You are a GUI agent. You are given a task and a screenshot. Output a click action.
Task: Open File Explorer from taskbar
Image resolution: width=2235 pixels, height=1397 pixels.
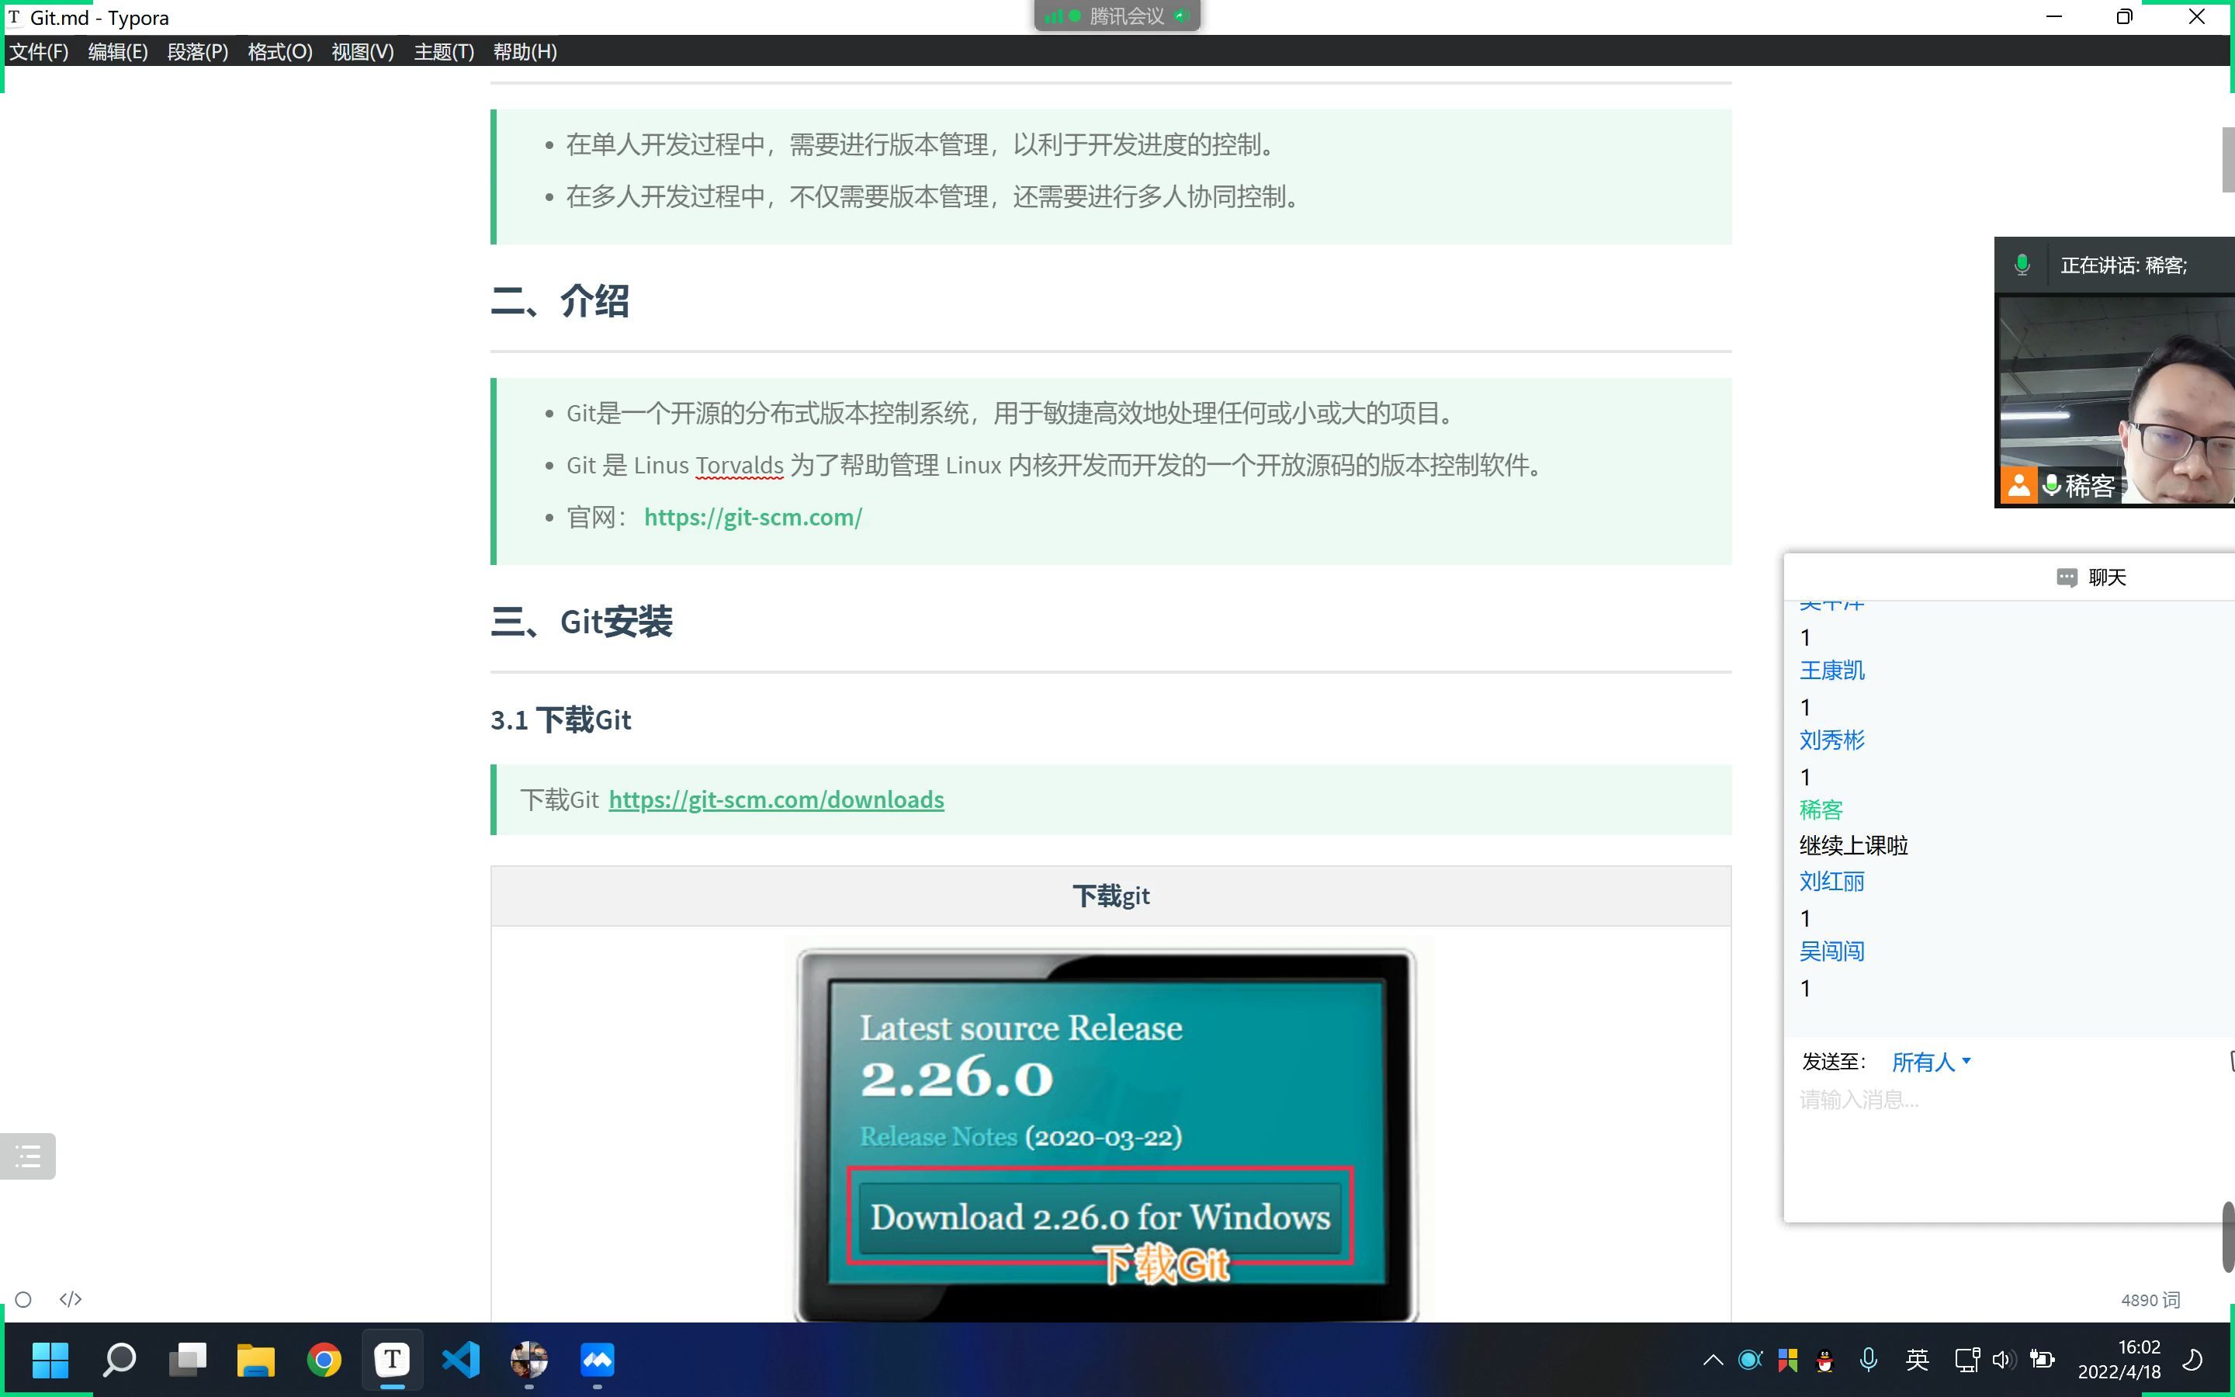pos(255,1360)
